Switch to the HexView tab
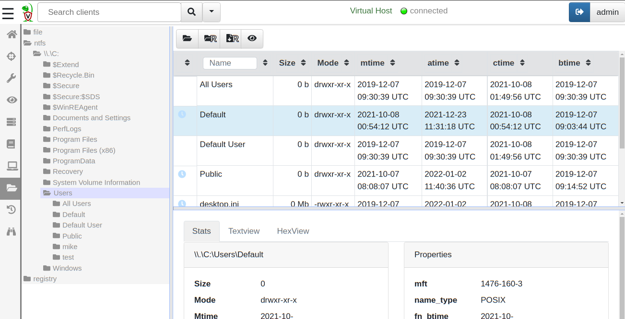Image resolution: width=625 pixels, height=319 pixels. click(x=293, y=231)
